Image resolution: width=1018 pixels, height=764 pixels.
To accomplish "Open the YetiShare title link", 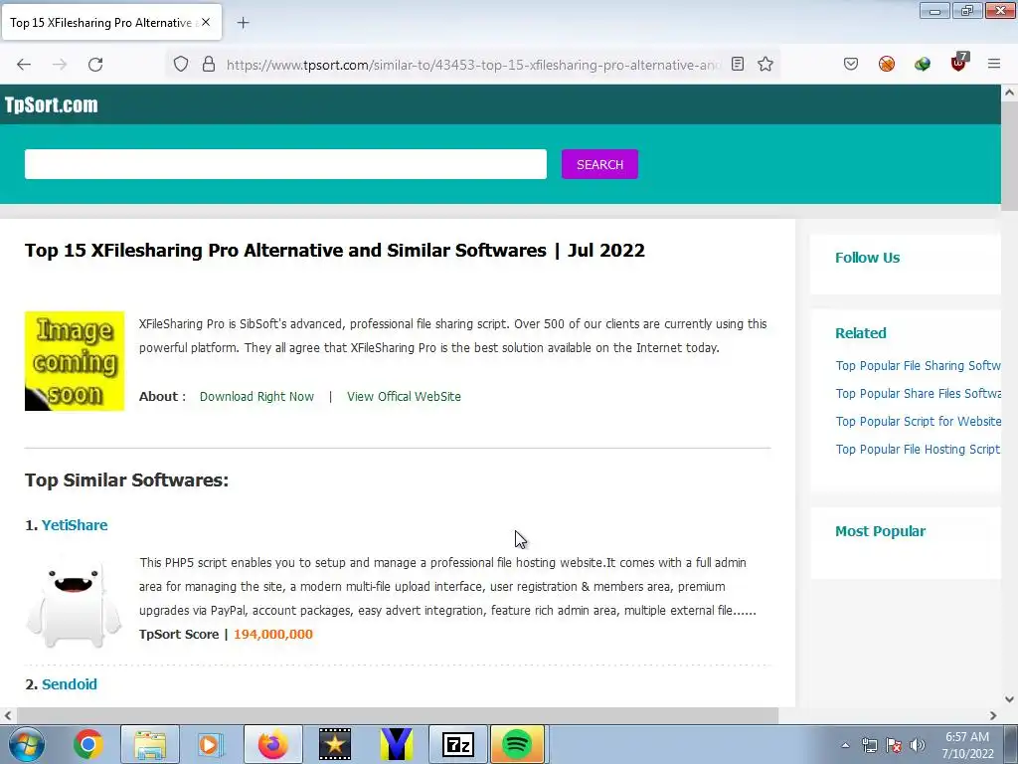I will [x=75, y=525].
